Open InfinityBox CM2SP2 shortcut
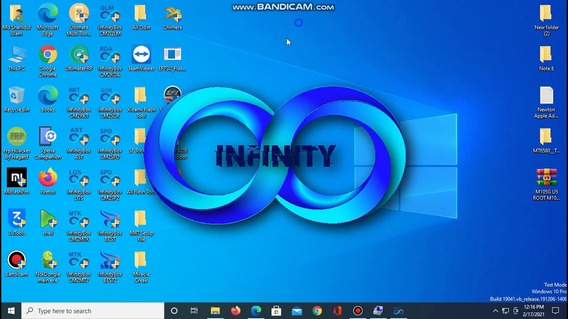This screenshot has height=319, width=568. [x=110, y=185]
